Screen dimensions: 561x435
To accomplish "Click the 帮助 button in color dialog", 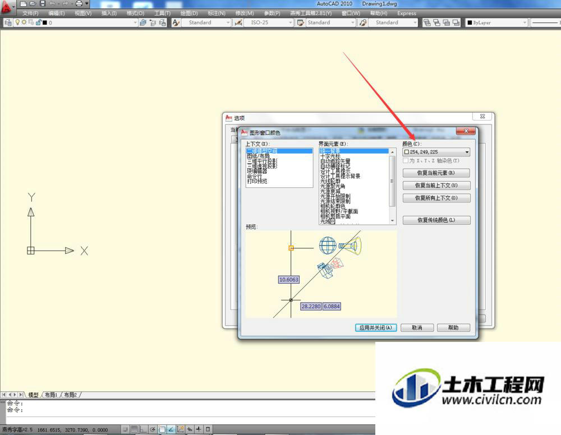I will [453, 328].
